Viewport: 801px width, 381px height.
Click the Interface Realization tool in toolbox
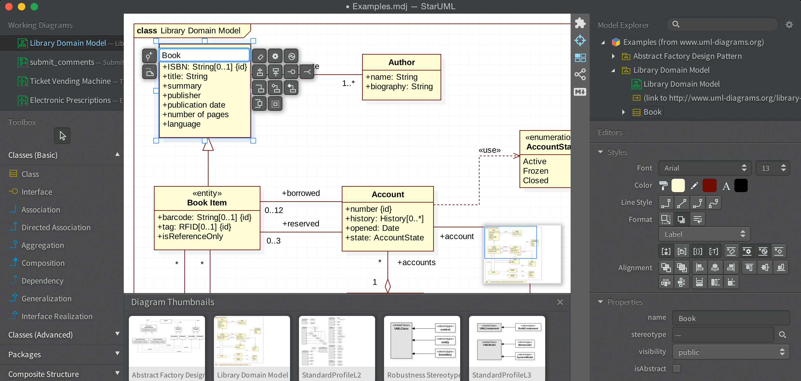58,316
